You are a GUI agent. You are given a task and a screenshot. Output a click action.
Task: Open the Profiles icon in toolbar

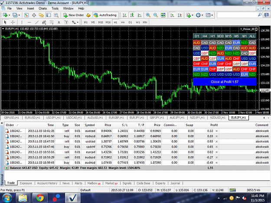[15, 15]
